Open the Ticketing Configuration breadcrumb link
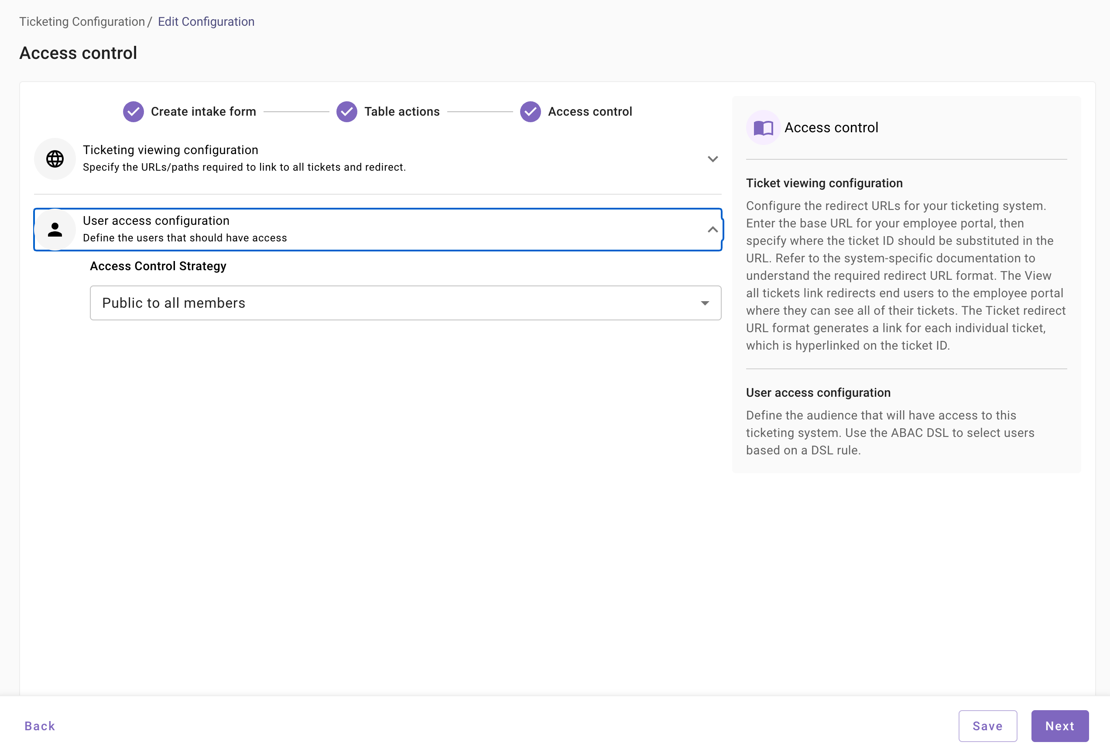Viewport: 1110px width, 756px height. tap(82, 21)
